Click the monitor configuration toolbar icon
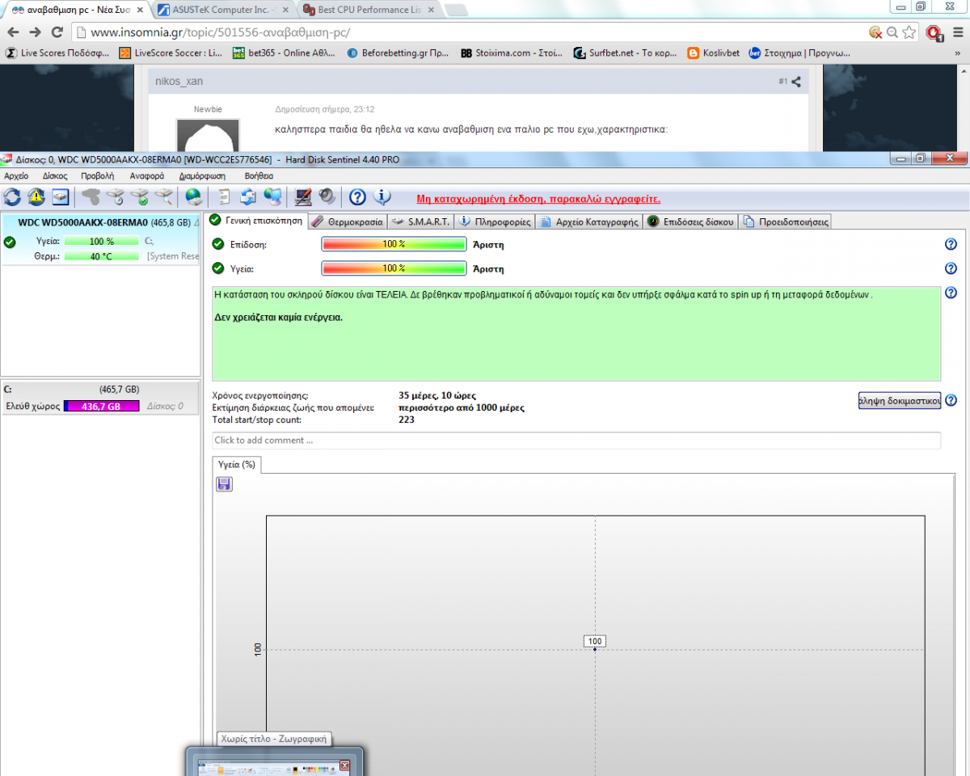 coord(303,196)
